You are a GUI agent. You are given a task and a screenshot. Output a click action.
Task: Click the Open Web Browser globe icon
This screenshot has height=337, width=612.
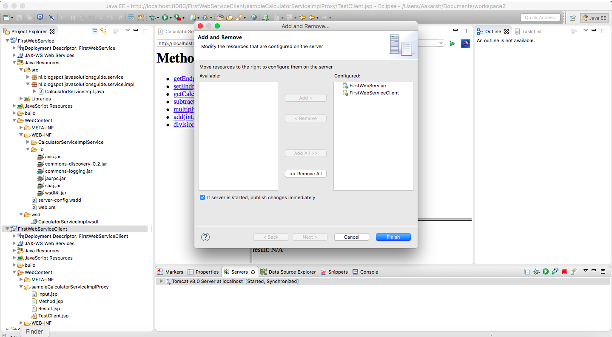click(254, 17)
